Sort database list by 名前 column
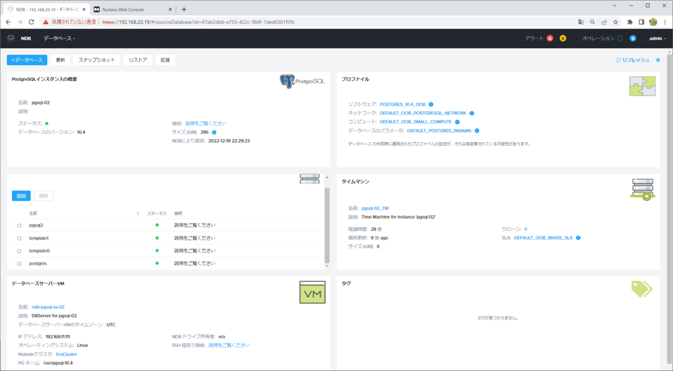The image size is (673, 371). click(84, 214)
